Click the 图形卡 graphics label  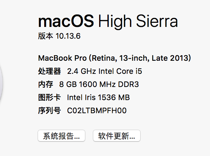click(x=49, y=98)
